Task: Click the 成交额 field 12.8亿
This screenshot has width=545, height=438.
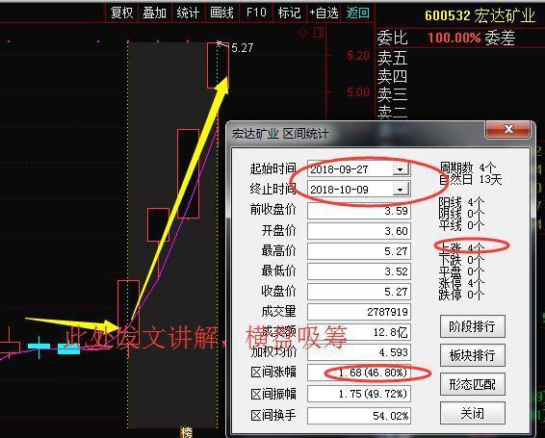Action: (x=359, y=332)
